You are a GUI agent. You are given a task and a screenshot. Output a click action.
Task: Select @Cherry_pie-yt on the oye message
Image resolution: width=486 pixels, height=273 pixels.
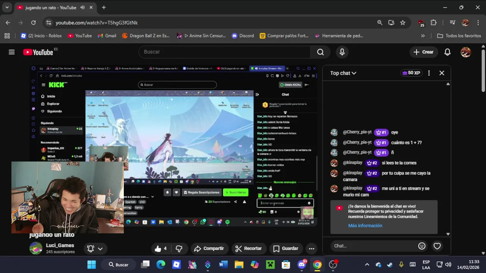pyautogui.click(x=357, y=132)
